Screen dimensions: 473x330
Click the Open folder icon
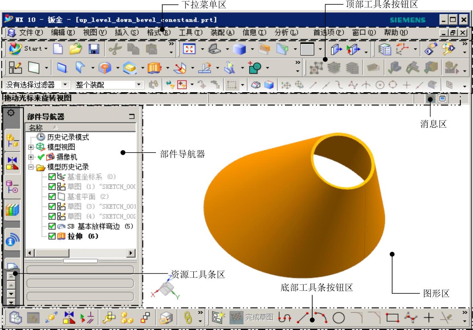(76, 49)
